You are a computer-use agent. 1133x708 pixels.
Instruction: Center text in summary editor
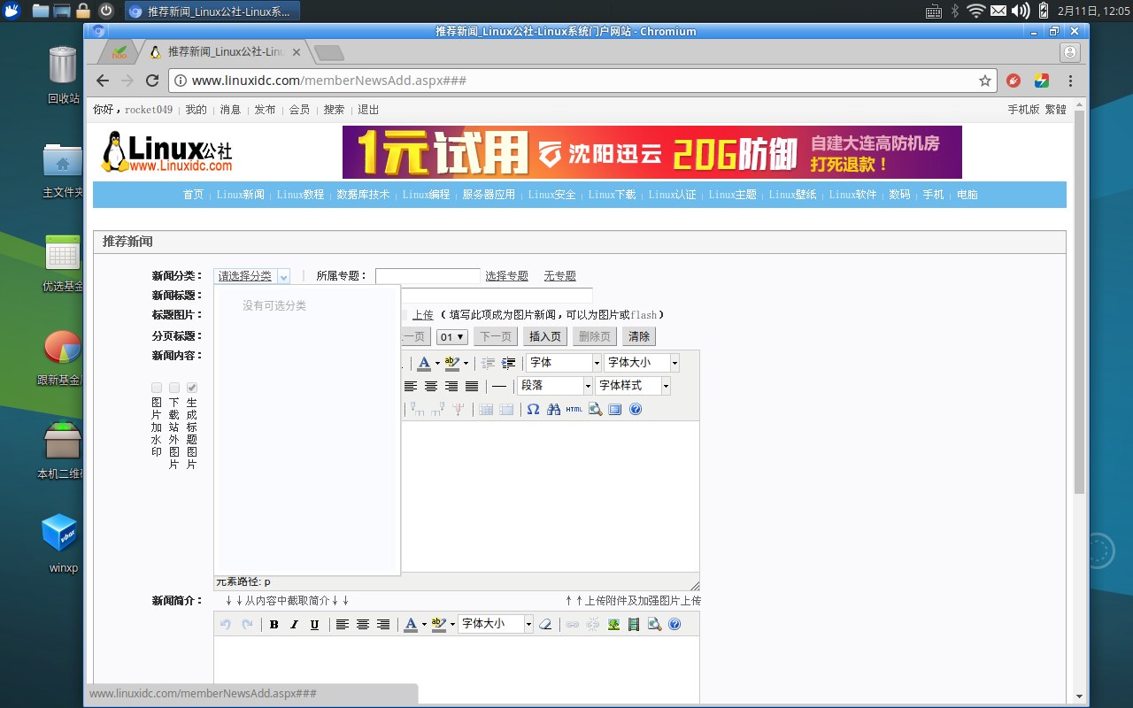[x=363, y=625]
